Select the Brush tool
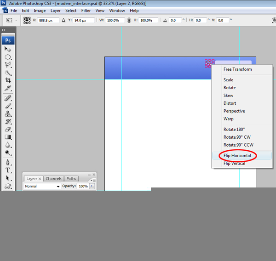The width and height of the screenshot is (276, 261). (x=8, y=106)
